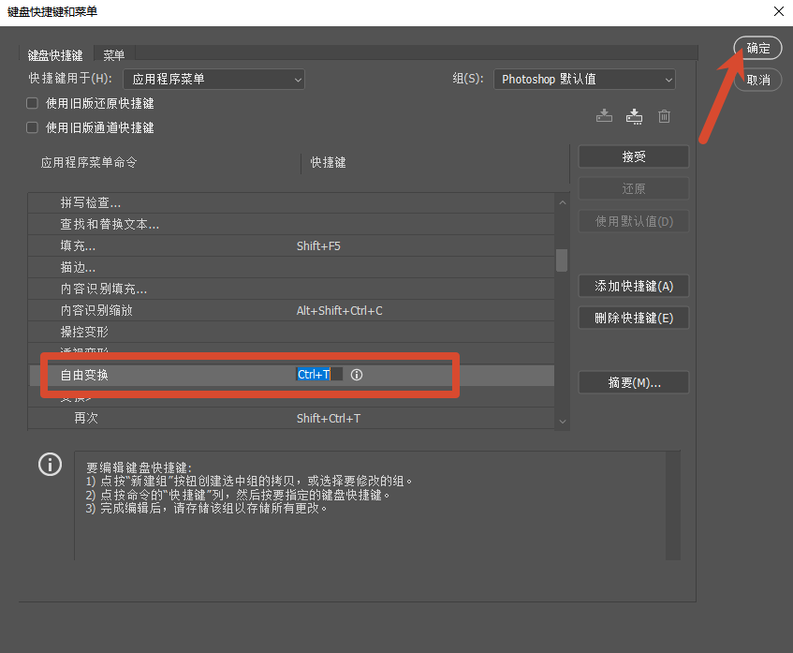
Task: Select the 描边... command row
Action: click(291, 267)
